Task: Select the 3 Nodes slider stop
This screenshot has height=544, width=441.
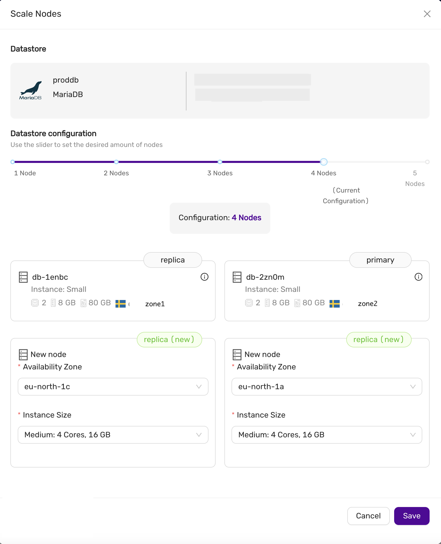Action: point(220,162)
